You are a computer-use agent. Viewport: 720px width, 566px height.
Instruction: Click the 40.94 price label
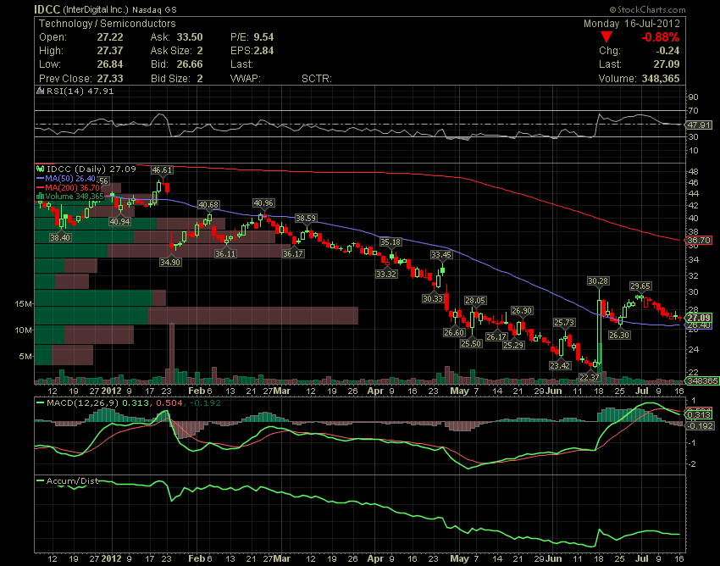click(x=119, y=221)
